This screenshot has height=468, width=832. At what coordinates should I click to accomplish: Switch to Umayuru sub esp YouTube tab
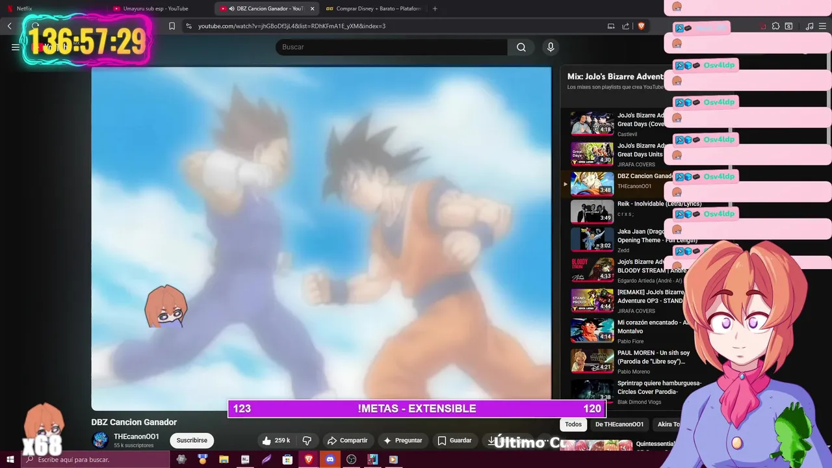[159, 8]
